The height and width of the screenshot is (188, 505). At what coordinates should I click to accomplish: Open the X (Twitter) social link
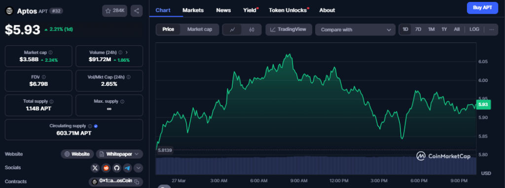(95, 168)
